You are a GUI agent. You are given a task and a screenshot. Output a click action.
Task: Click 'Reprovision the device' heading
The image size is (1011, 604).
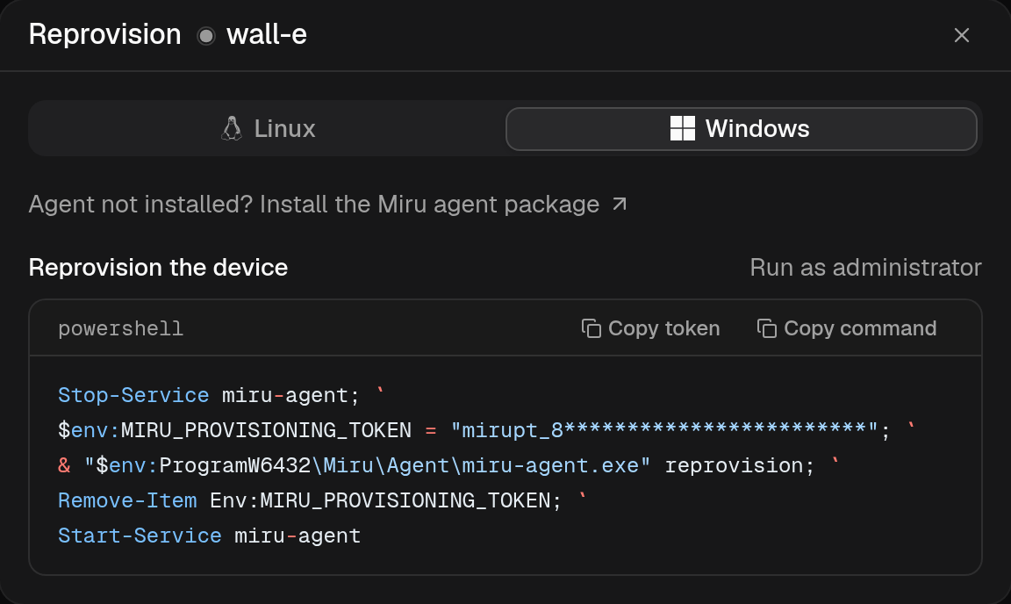coord(158,267)
